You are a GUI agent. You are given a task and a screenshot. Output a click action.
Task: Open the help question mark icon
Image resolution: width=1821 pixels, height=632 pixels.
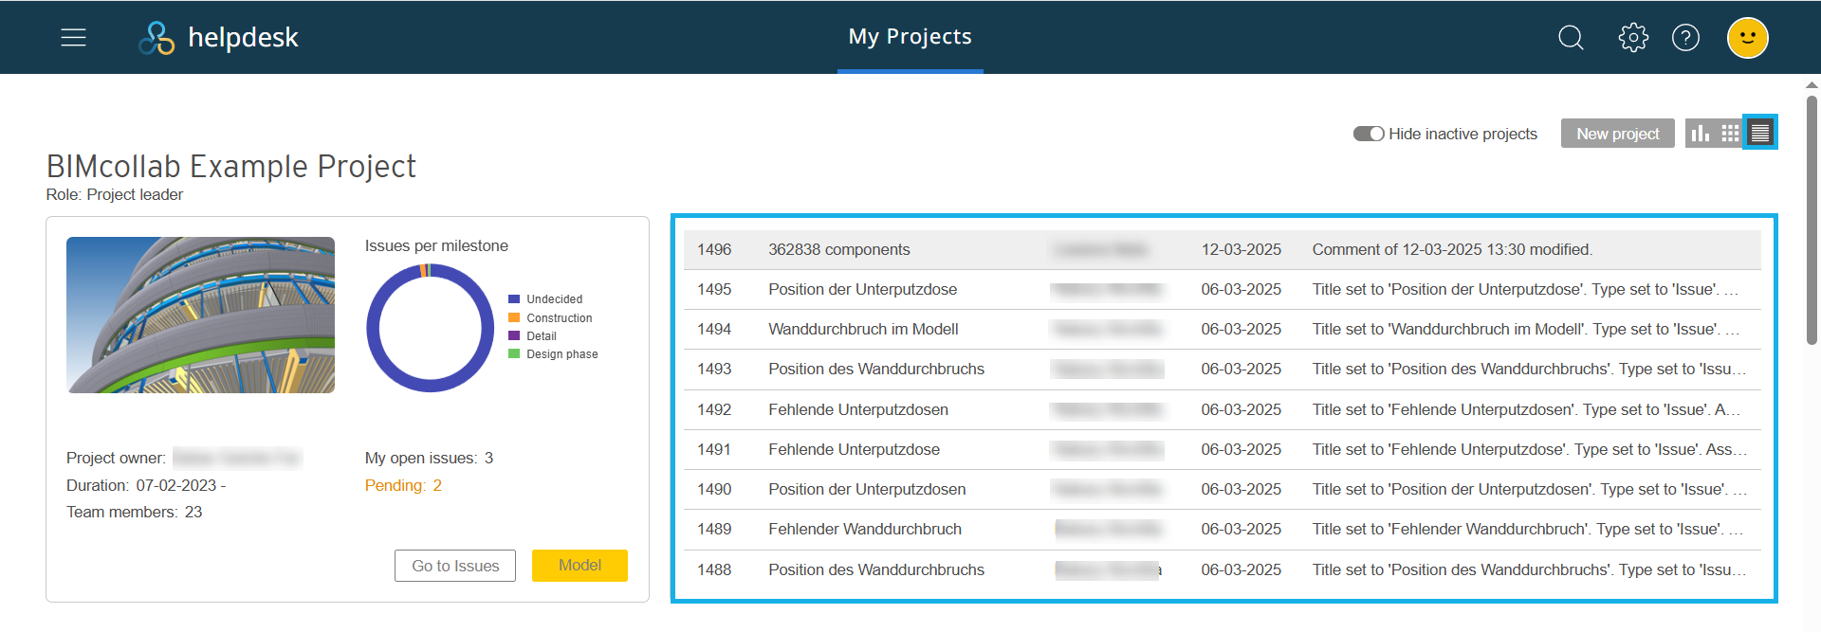pos(1685,37)
